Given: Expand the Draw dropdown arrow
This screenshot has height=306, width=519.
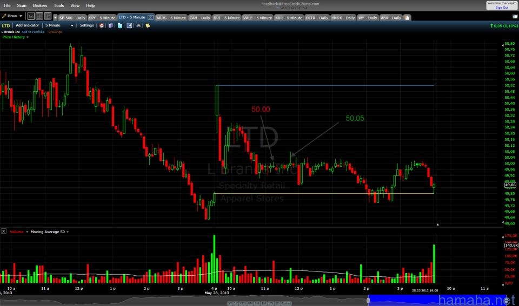Looking at the screenshot, I should [21, 16].
